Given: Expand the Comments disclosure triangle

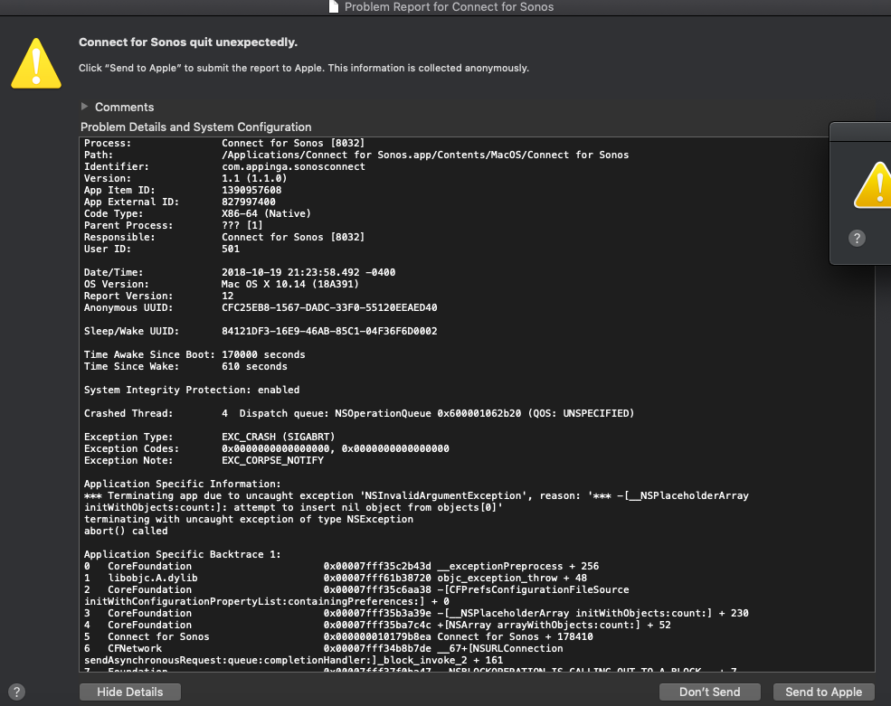Looking at the screenshot, I should point(85,106).
